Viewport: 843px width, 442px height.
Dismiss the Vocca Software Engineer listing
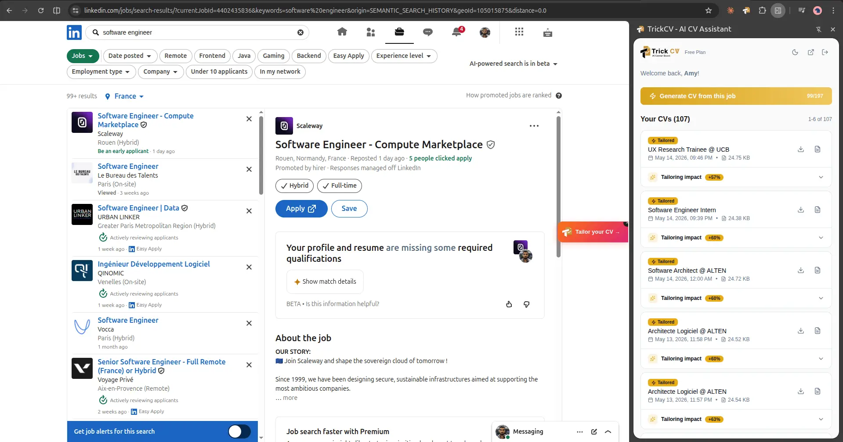[249, 323]
